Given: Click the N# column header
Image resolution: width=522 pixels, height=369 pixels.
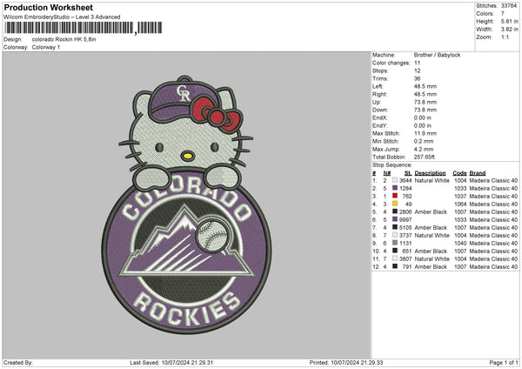Looking at the screenshot, I should pyautogui.click(x=387, y=173).
